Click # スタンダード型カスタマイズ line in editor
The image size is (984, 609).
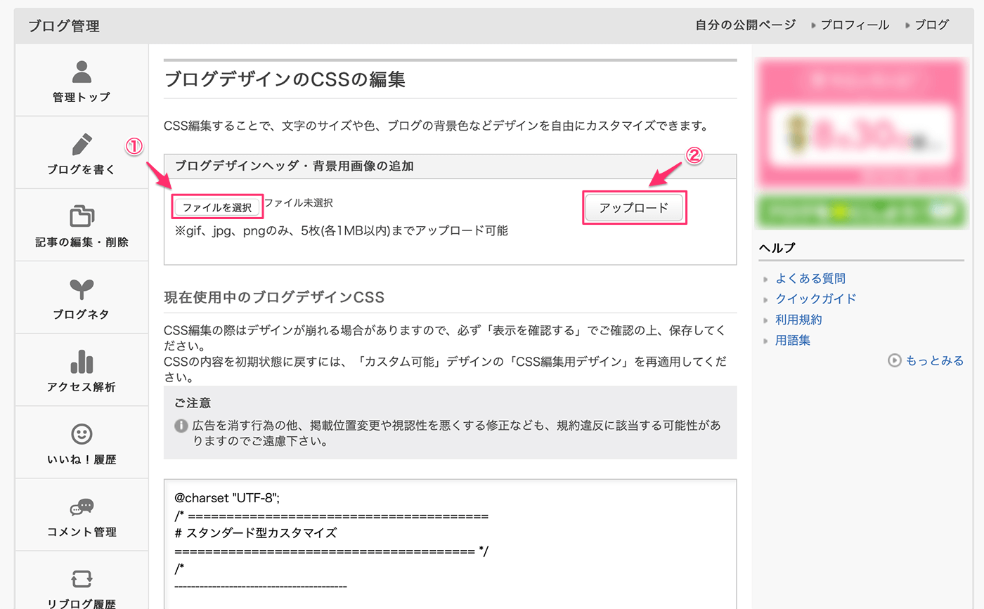click(256, 533)
